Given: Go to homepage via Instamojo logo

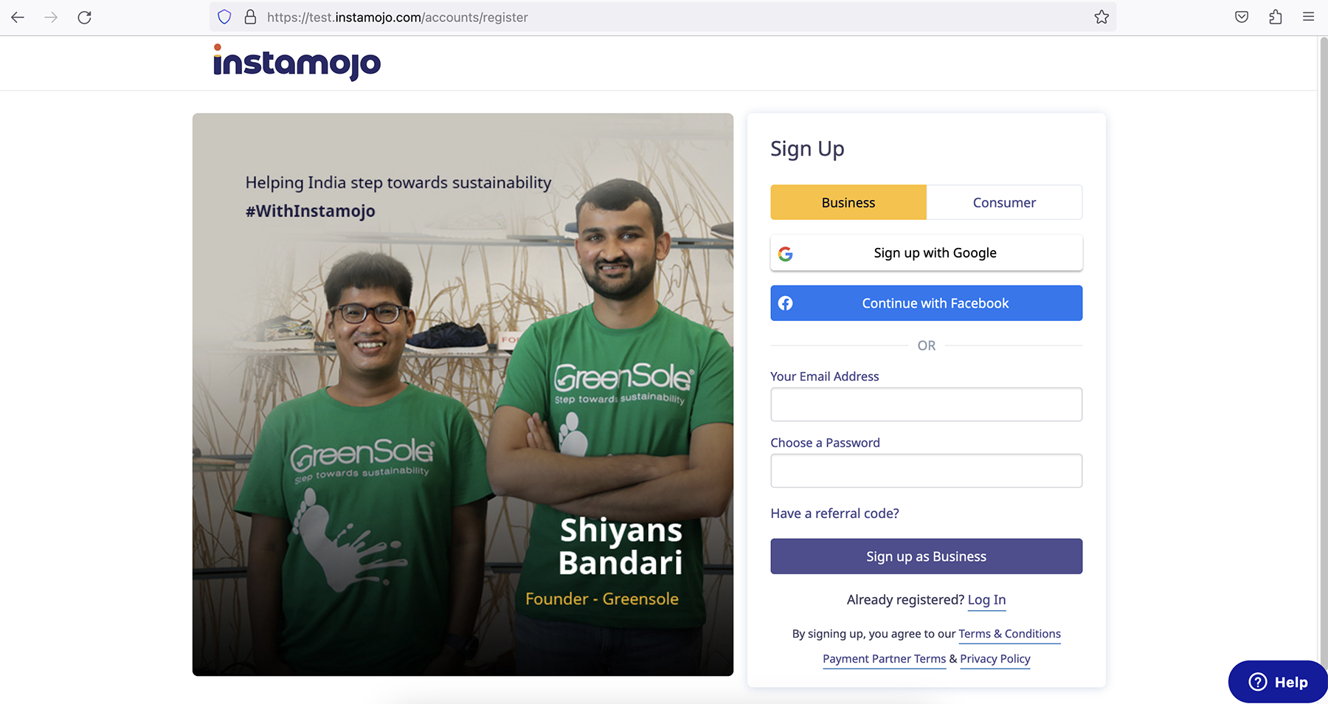Looking at the screenshot, I should tap(297, 63).
